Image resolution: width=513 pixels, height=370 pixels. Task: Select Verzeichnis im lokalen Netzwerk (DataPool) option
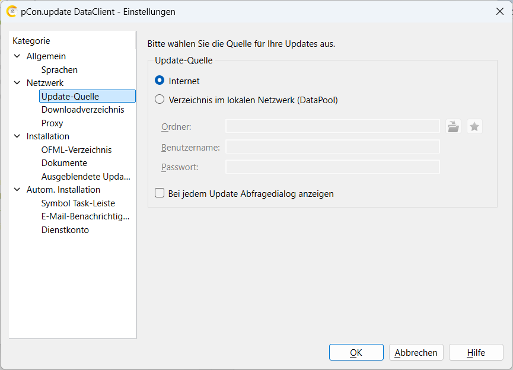coord(160,100)
